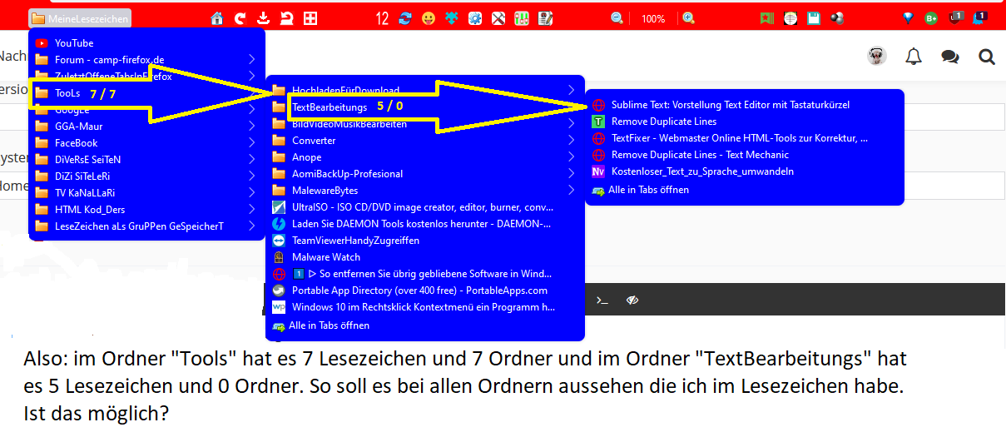The height and width of the screenshot is (447, 1006).
Task: Click the green B+ extension icon
Action: (x=932, y=18)
